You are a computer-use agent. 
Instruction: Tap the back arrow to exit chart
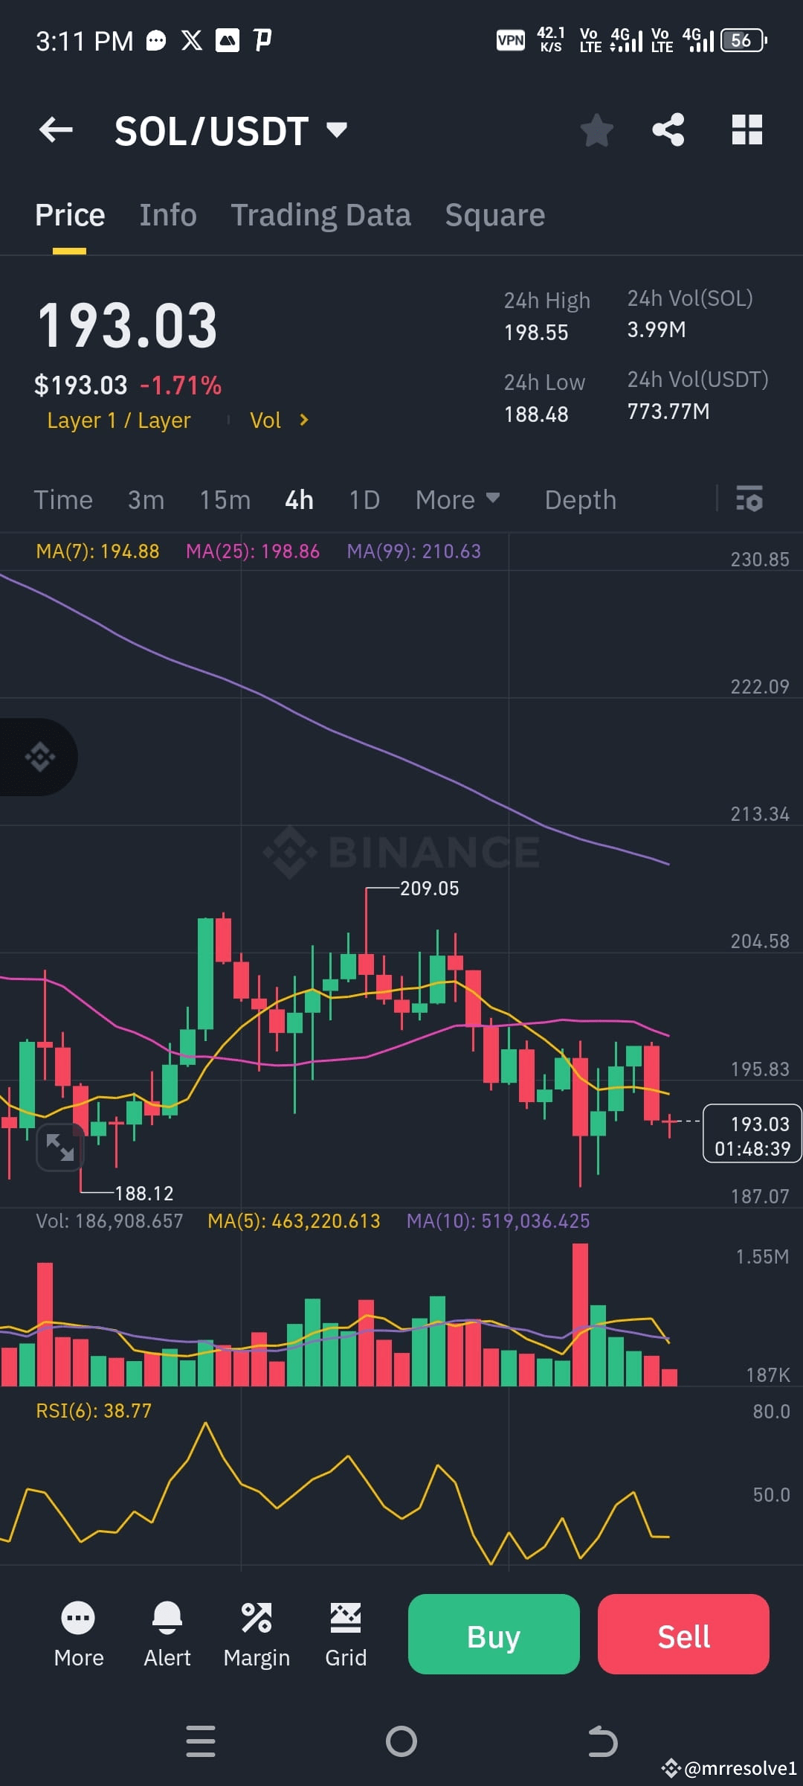click(56, 129)
